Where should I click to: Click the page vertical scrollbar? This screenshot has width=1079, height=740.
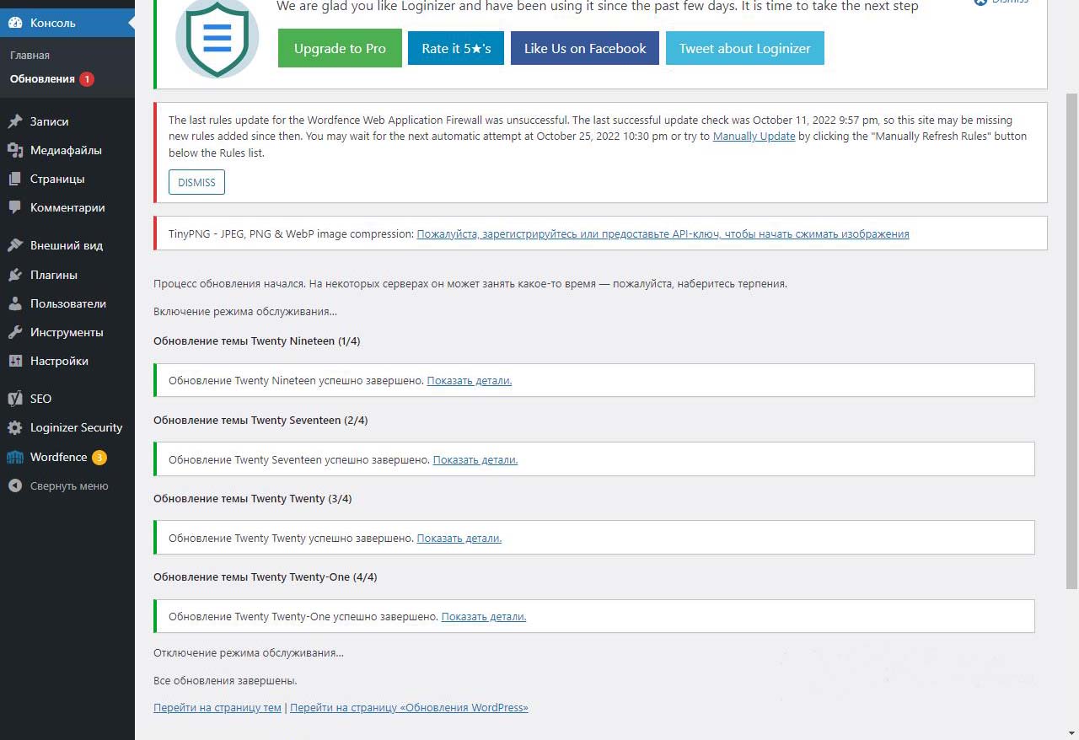1071,337
